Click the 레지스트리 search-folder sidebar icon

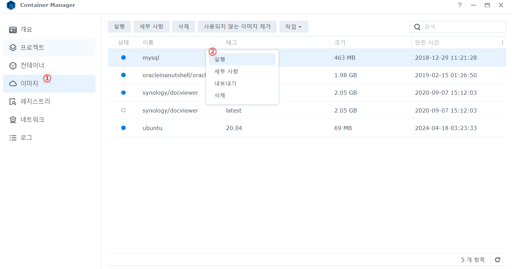pyautogui.click(x=13, y=102)
